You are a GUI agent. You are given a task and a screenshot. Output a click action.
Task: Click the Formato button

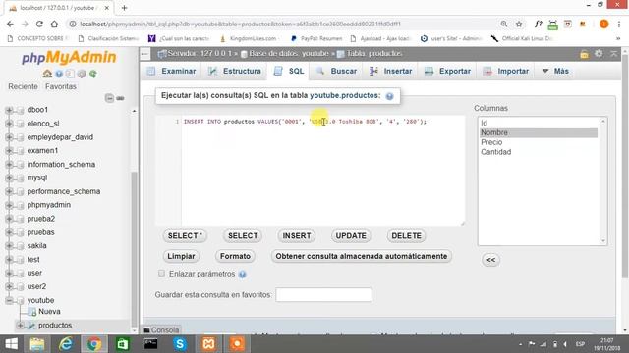click(235, 256)
